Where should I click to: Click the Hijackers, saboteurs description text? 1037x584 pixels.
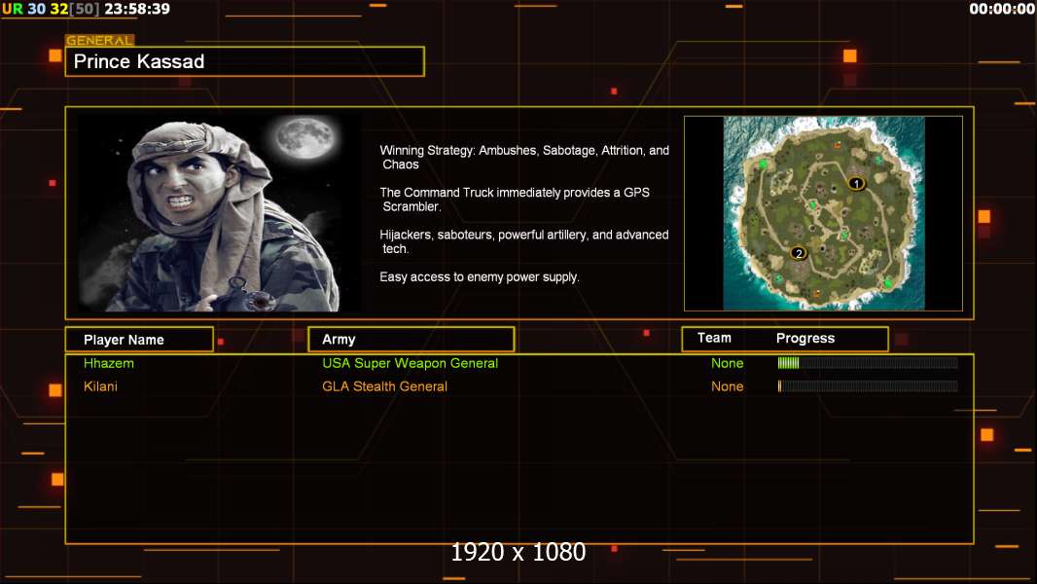[523, 241]
